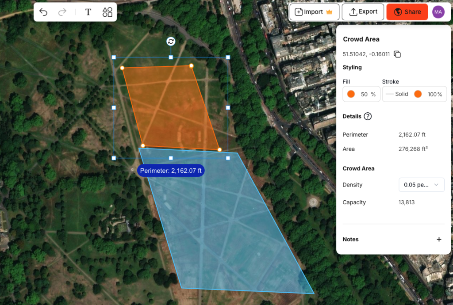Click the orange polygon's bottom-left vertex
The width and height of the screenshot is (453, 305).
tap(143, 146)
